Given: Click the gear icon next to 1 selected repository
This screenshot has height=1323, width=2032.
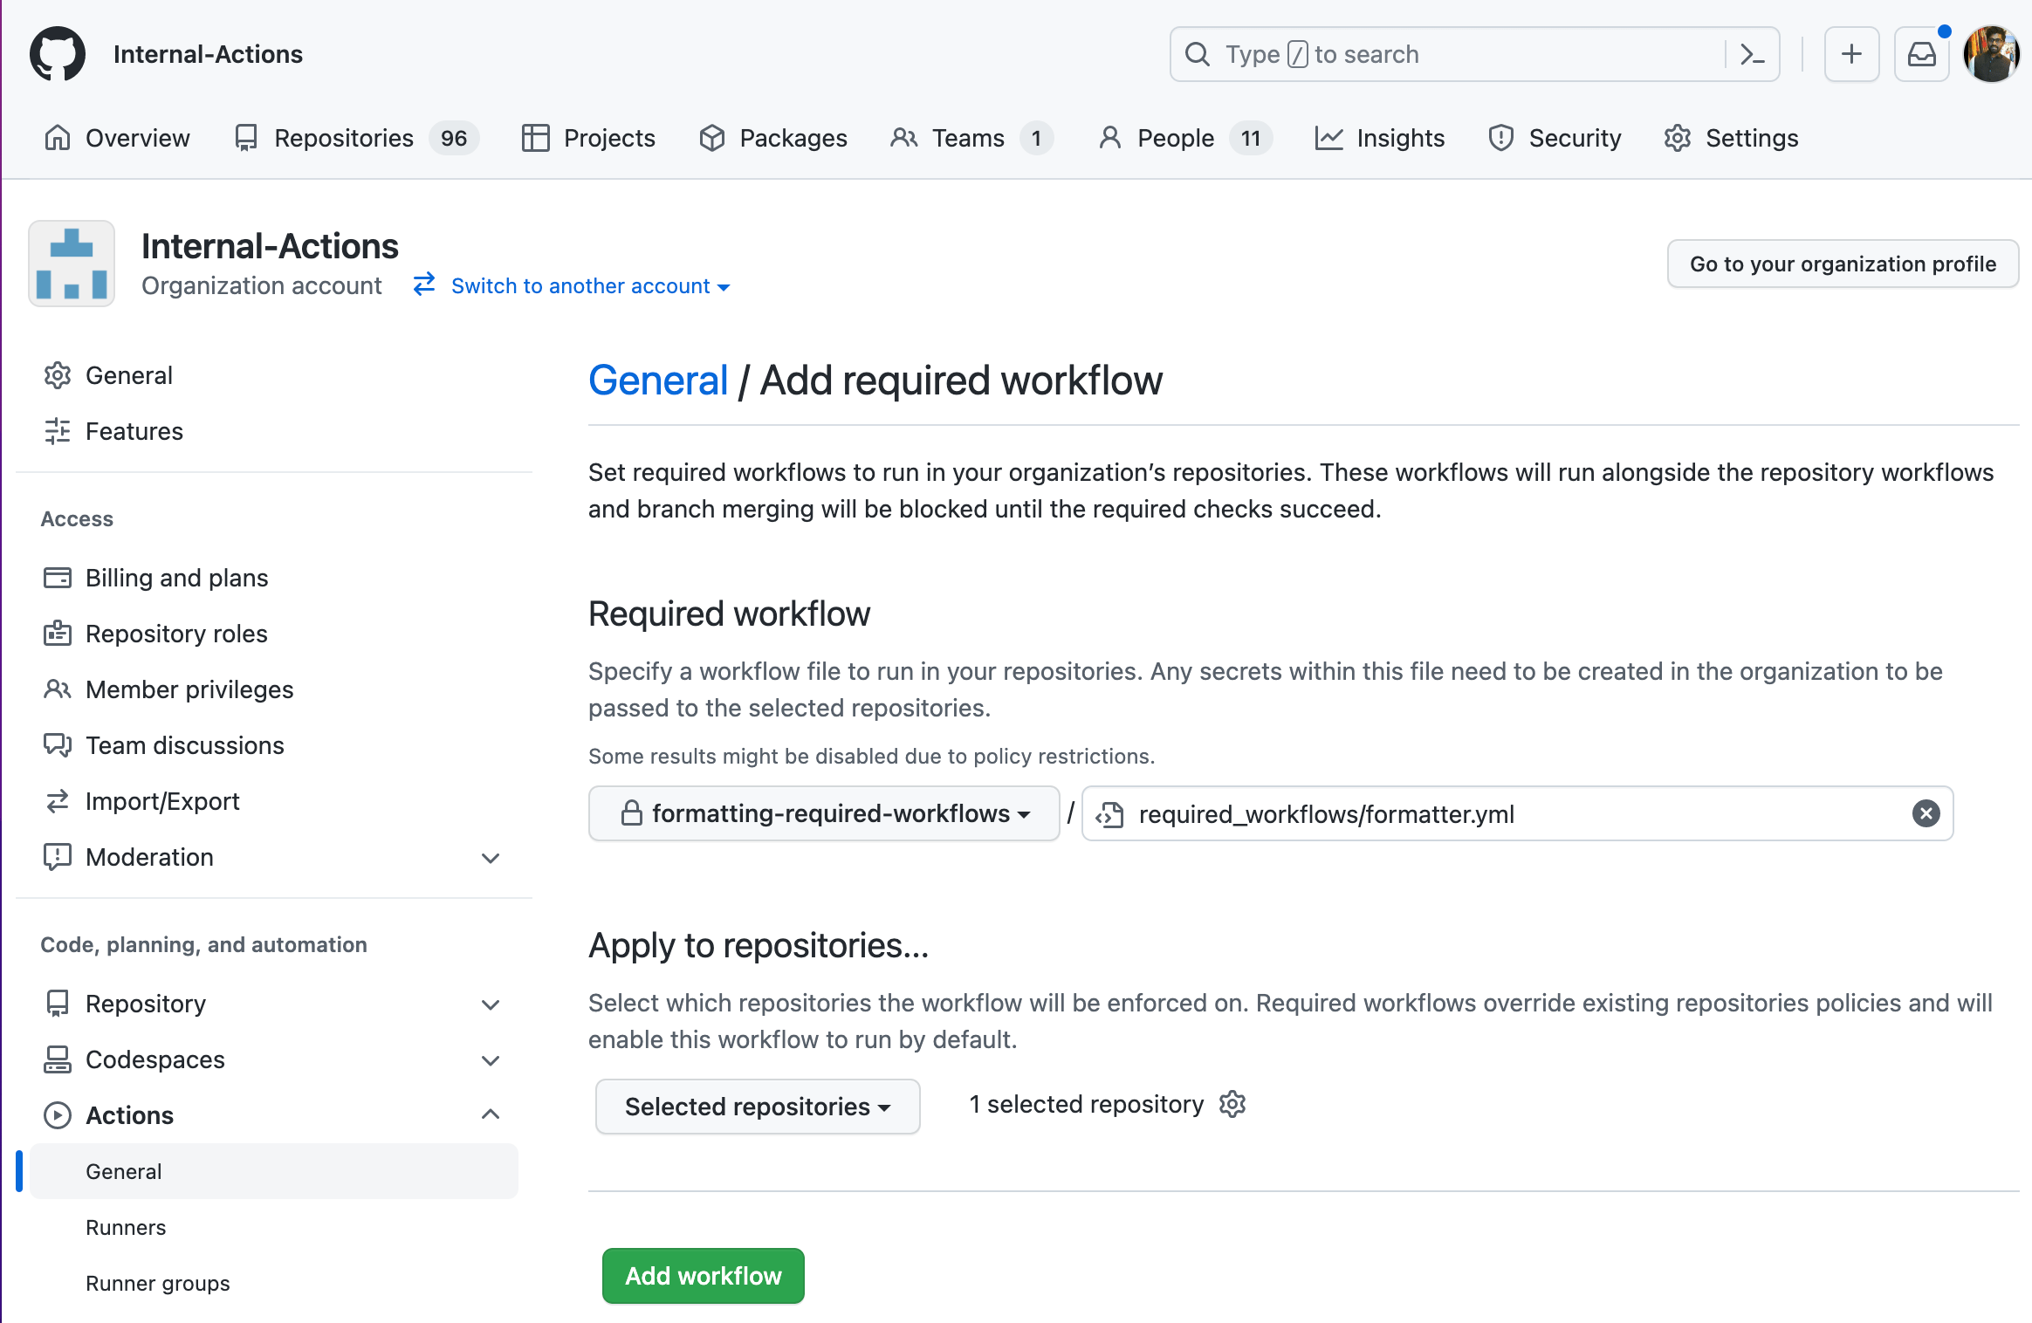Looking at the screenshot, I should pyautogui.click(x=1232, y=1104).
